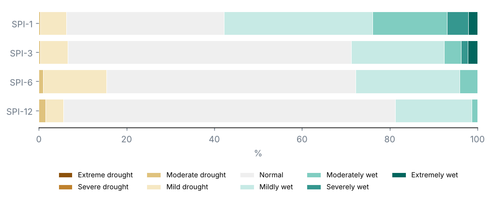Image resolution: width=491 pixels, height=200 pixels.
Task: Click the Mild drought segment of SPI-6 bar
Action: coord(75,82)
